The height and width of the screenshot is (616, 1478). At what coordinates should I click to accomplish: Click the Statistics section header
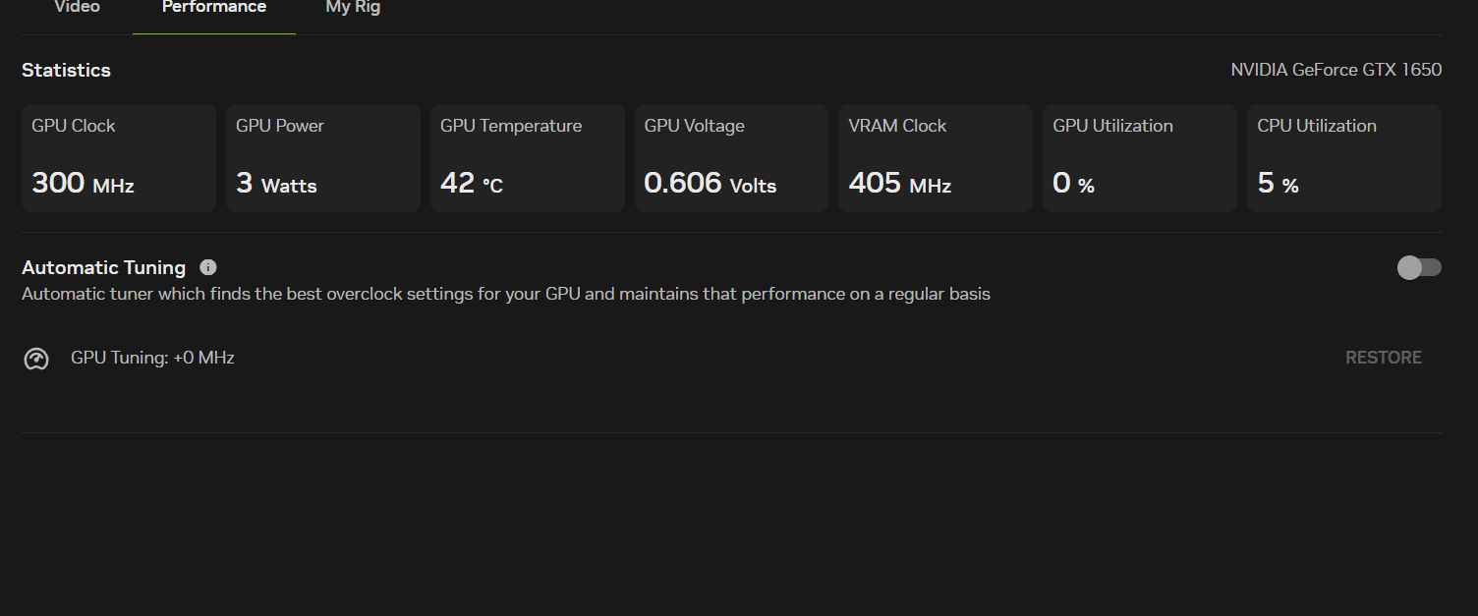pos(66,70)
